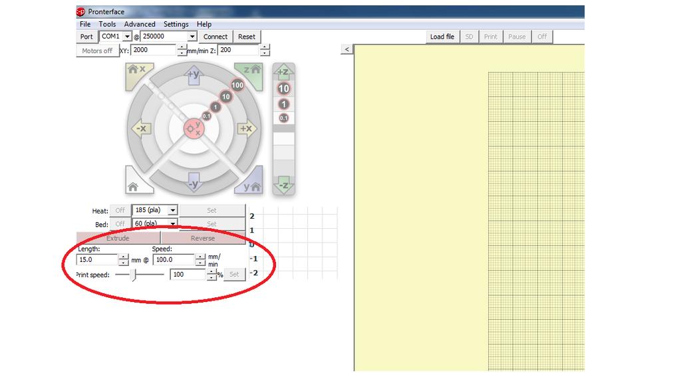Click Set button for Bed temperature
This screenshot has width=681, height=383.
212,224
